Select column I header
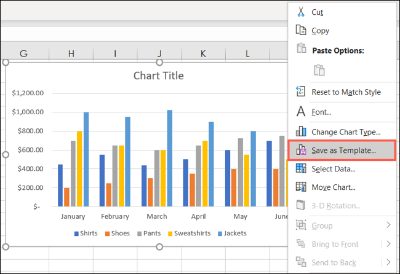This screenshot has width=400, height=274. (x=115, y=53)
